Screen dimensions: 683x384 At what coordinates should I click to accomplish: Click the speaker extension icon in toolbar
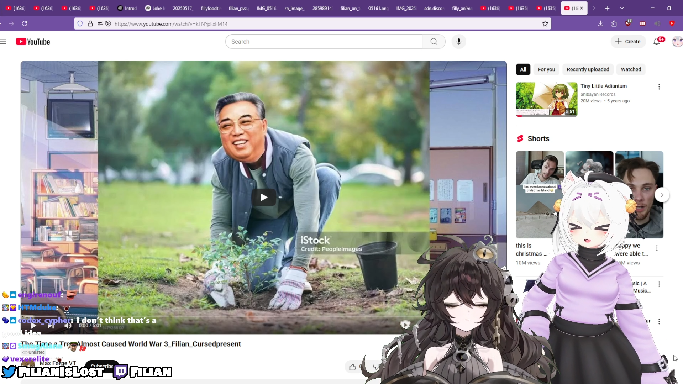pos(657,23)
